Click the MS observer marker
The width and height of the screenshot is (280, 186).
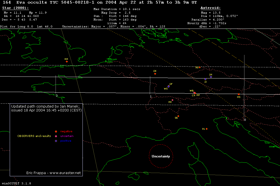pos(239,94)
